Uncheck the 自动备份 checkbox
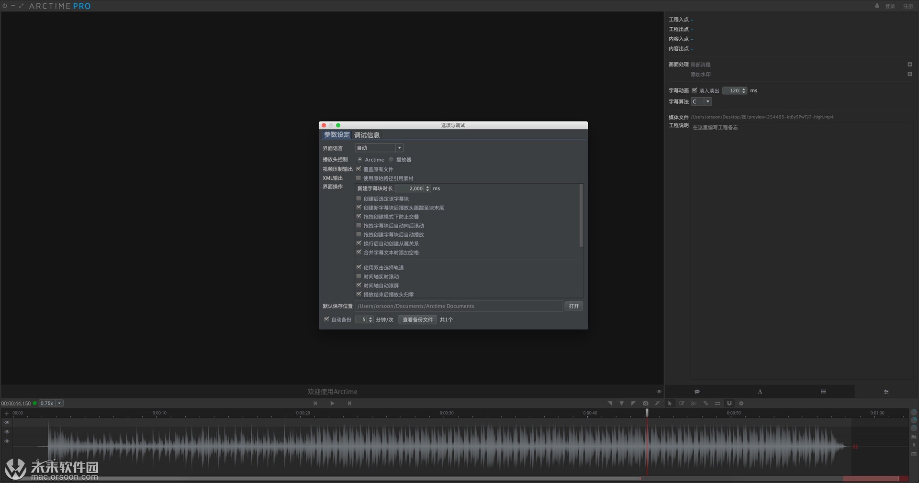The height and width of the screenshot is (483, 919). [x=326, y=319]
